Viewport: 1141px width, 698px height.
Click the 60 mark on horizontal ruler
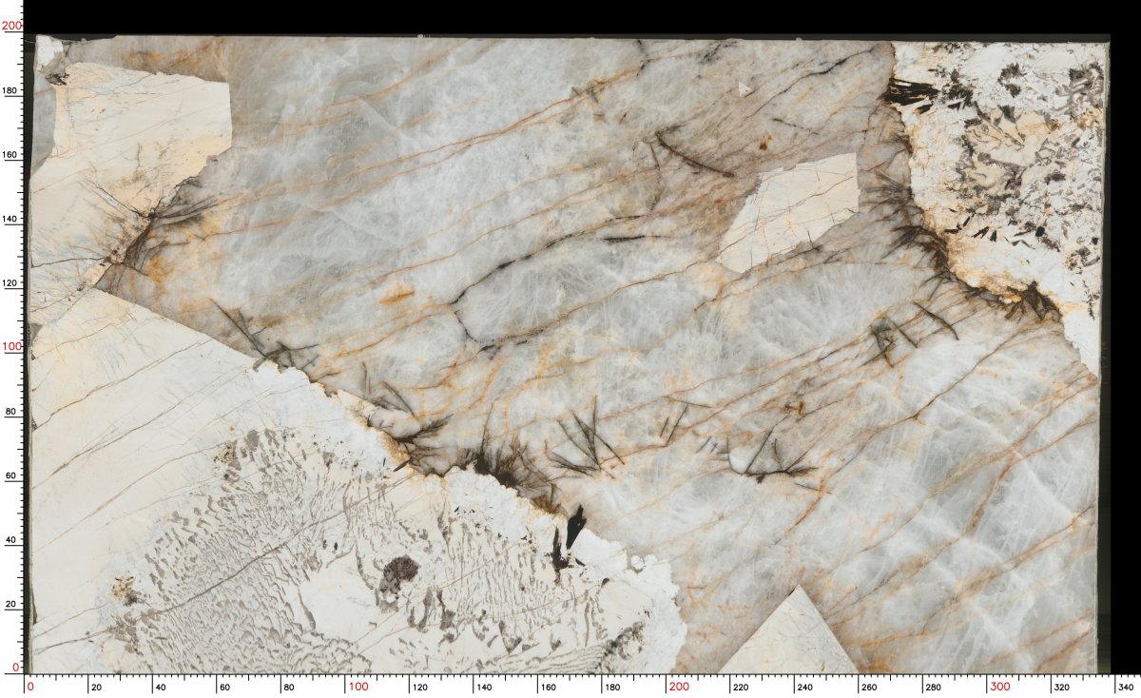click(x=225, y=687)
